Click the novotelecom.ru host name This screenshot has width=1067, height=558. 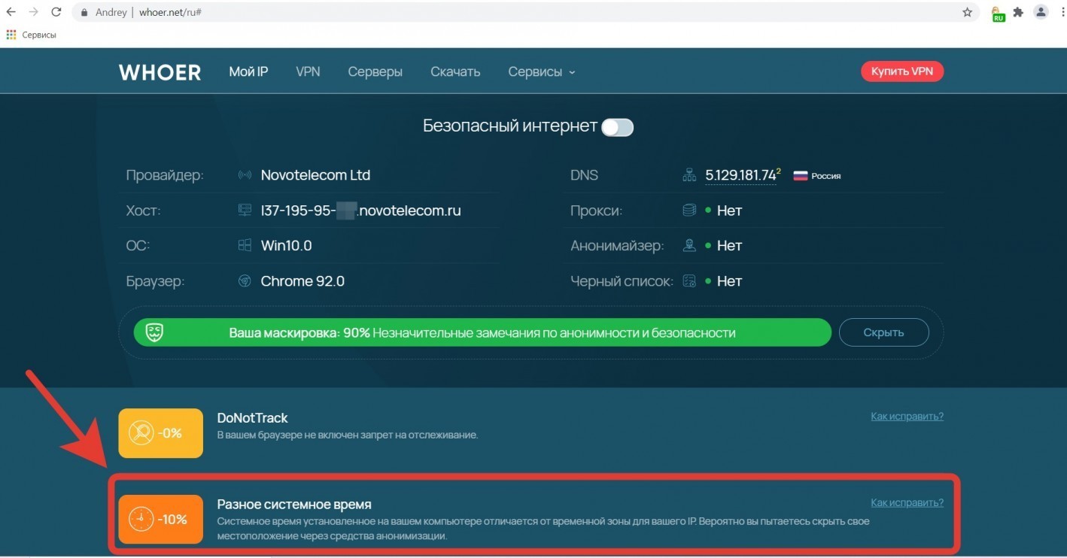click(360, 211)
